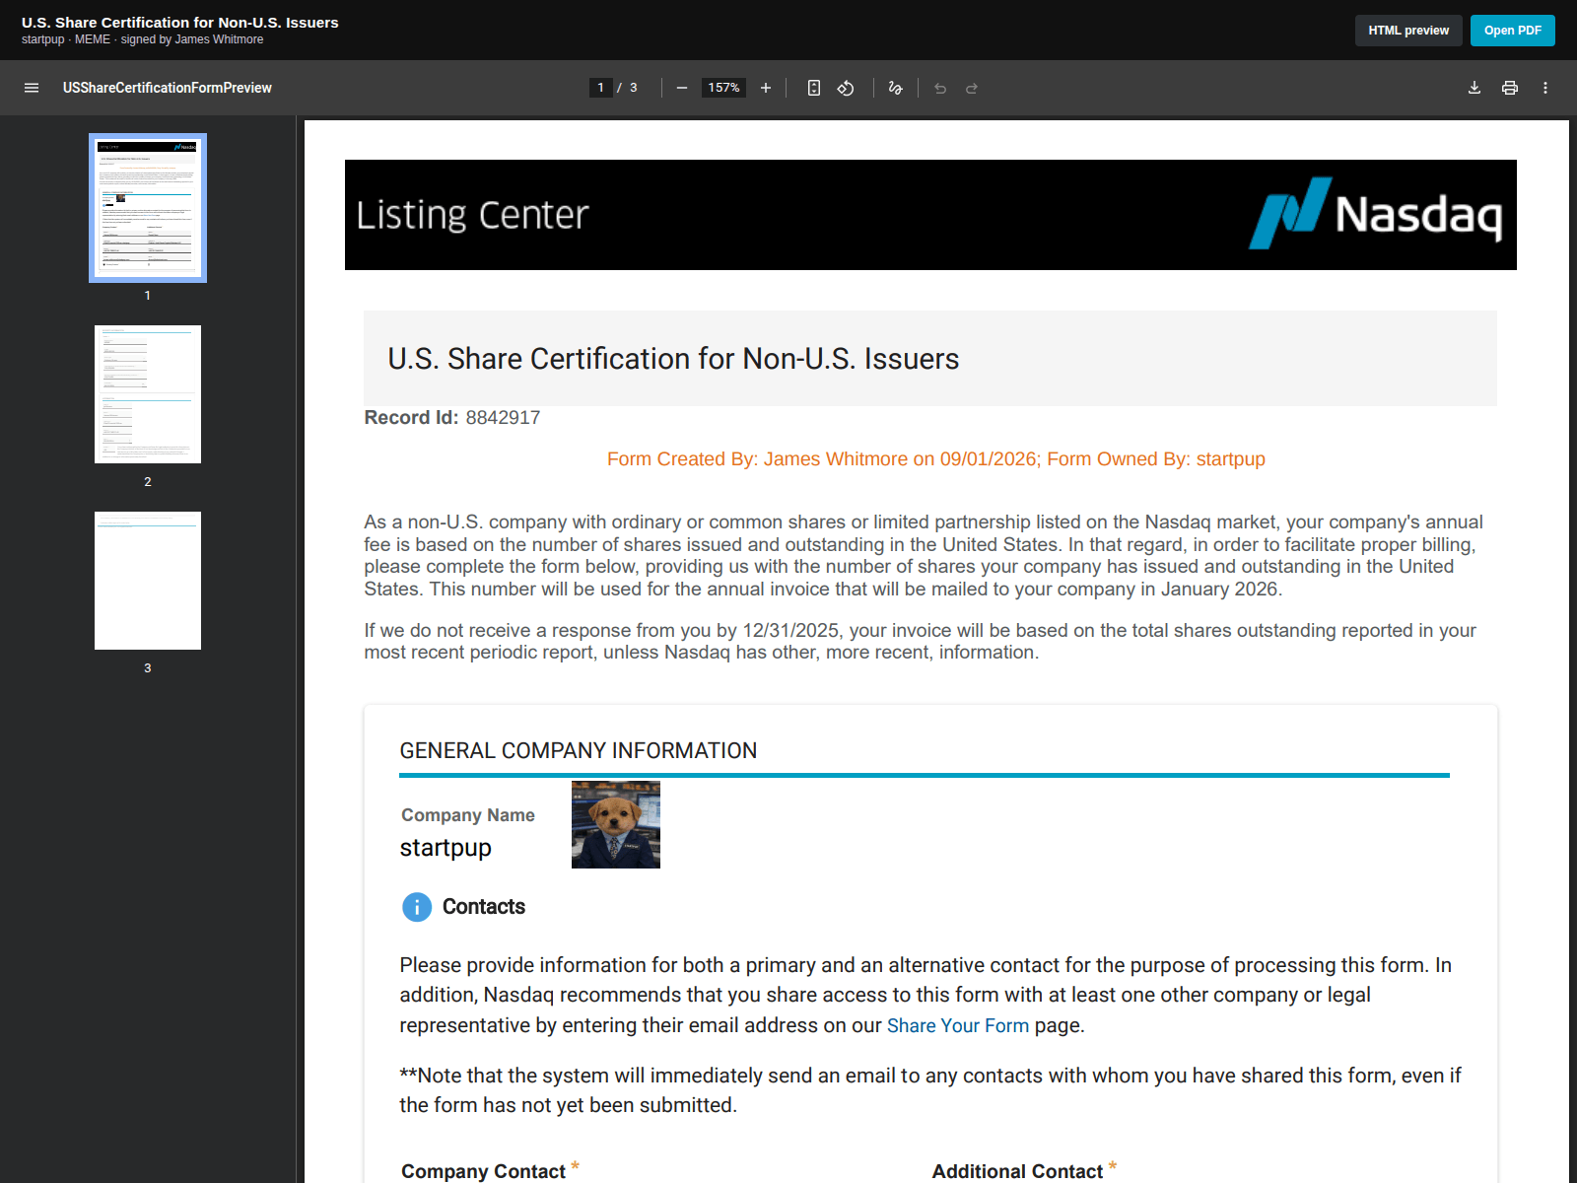Click the blue Contacts info icon

click(417, 907)
